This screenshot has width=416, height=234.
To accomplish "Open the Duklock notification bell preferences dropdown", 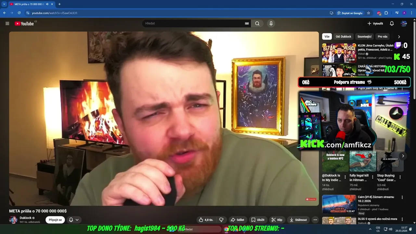I will pyautogui.click(x=74, y=220).
